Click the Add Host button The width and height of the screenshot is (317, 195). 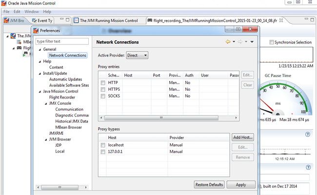[243, 137]
